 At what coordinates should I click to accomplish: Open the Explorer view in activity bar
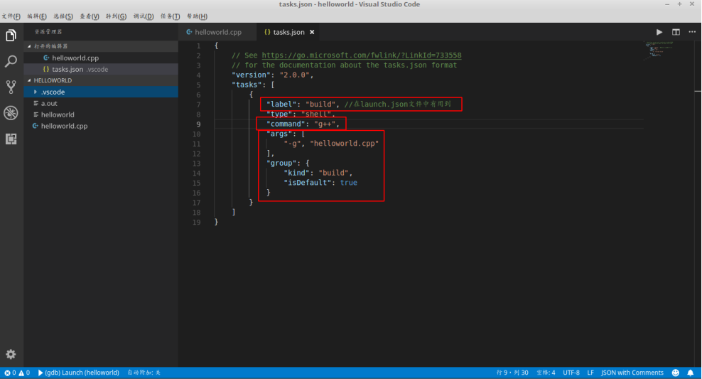pyautogui.click(x=11, y=36)
